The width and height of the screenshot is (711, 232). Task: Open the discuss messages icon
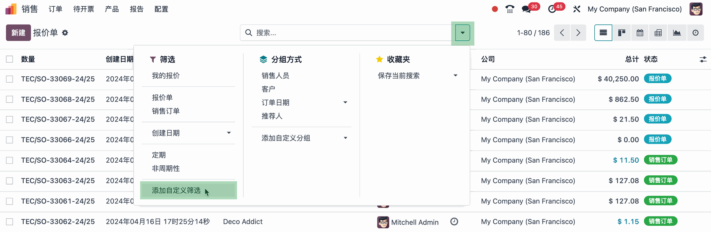click(526, 9)
